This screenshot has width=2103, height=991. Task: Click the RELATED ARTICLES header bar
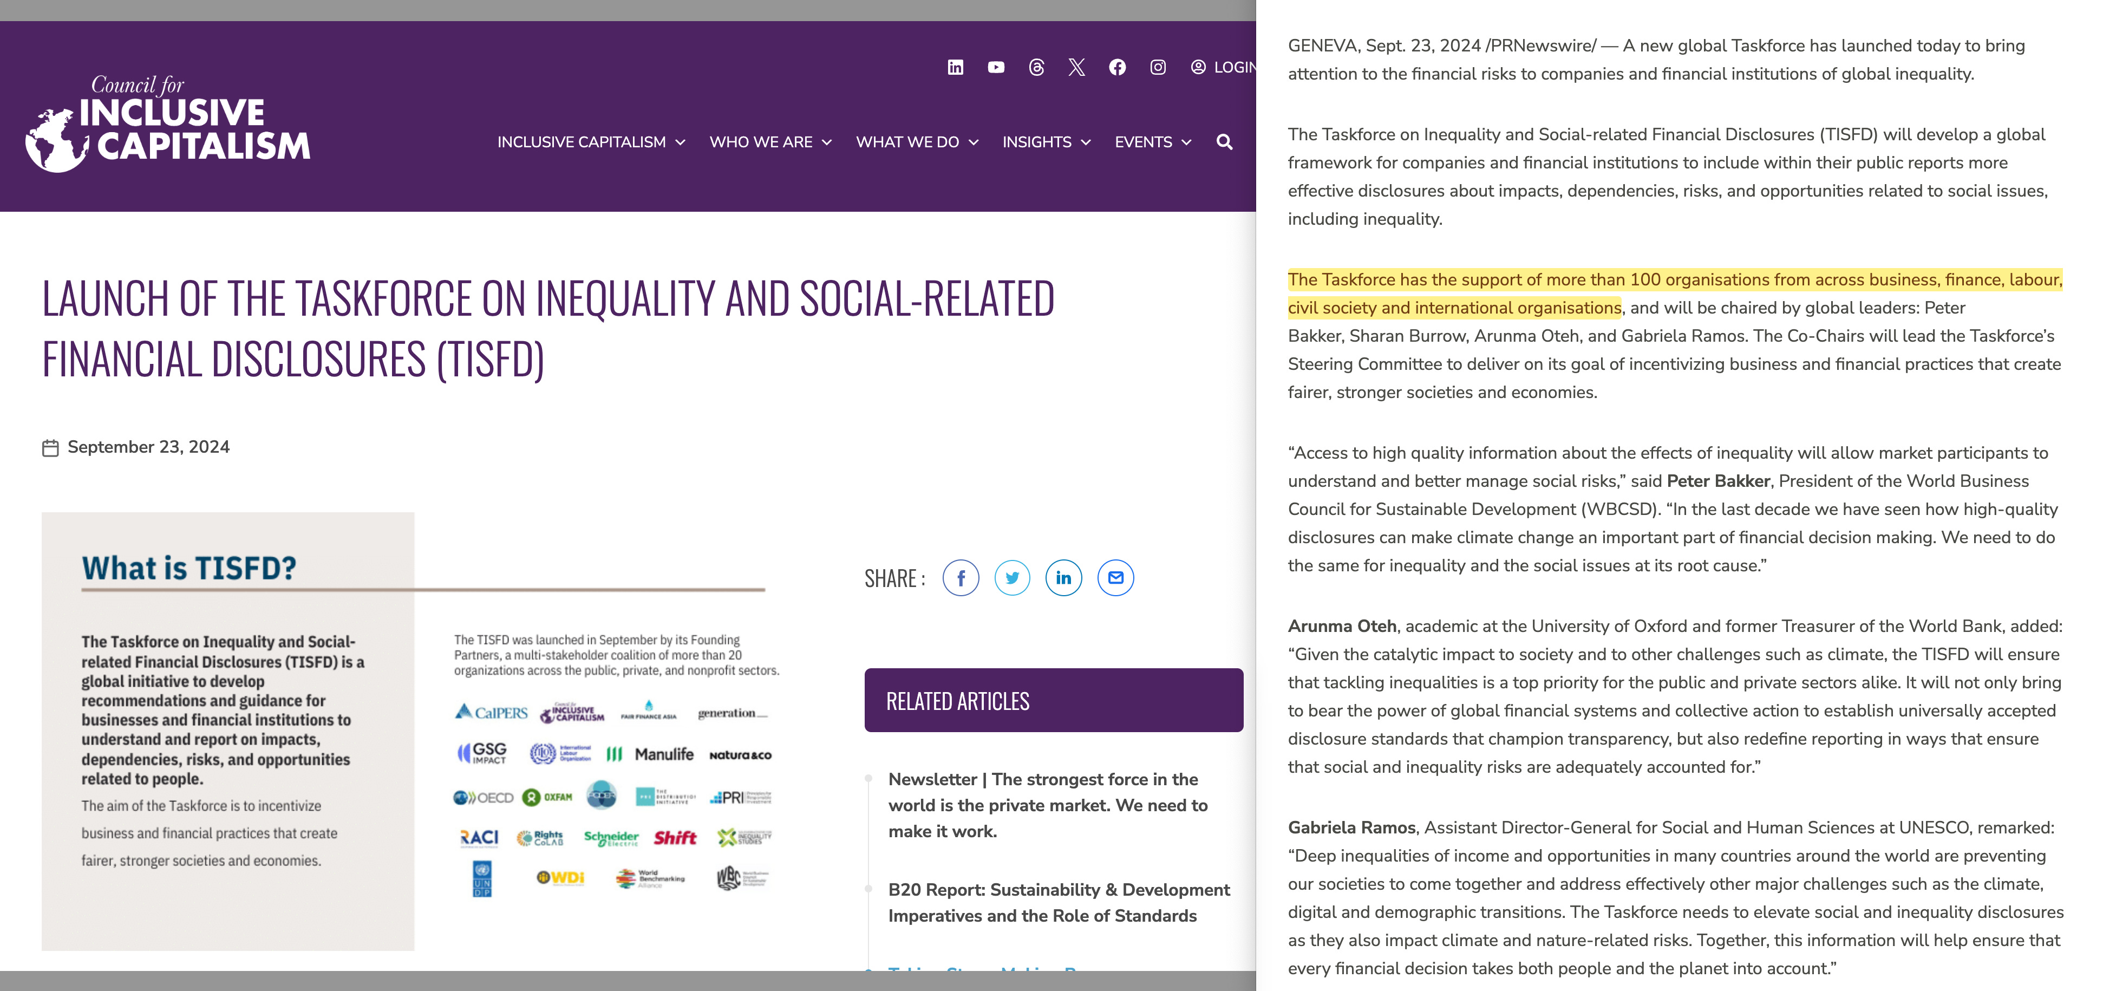[1054, 700]
